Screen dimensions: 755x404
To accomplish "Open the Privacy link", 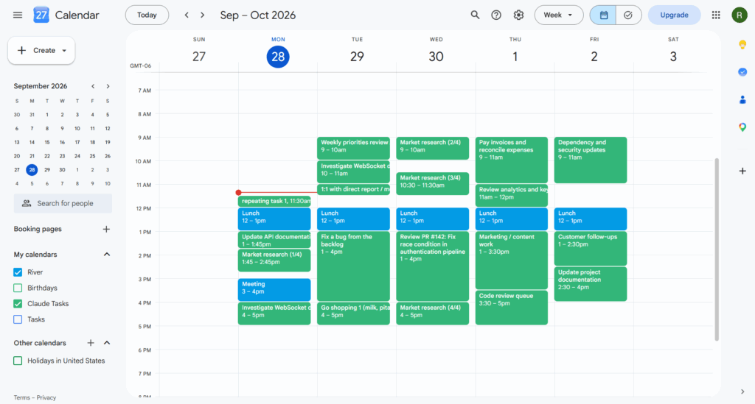I will (x=46, y=398).
